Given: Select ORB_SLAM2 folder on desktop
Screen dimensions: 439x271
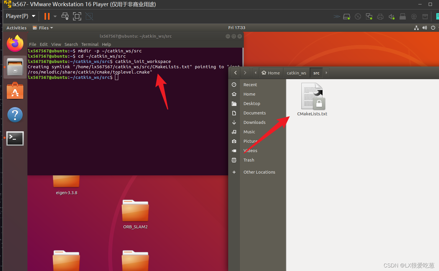Looking at the screenshot, I should pos(135,214).
